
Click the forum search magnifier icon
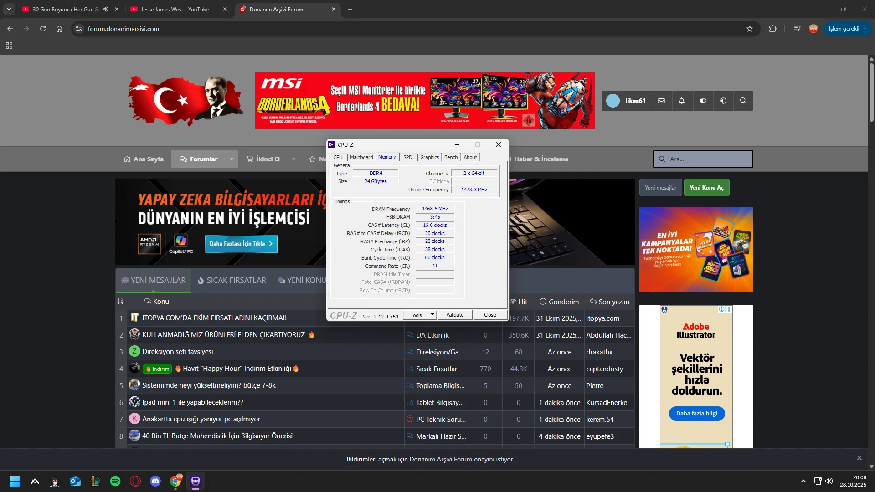pyautogui.click(x=743, y=101)
